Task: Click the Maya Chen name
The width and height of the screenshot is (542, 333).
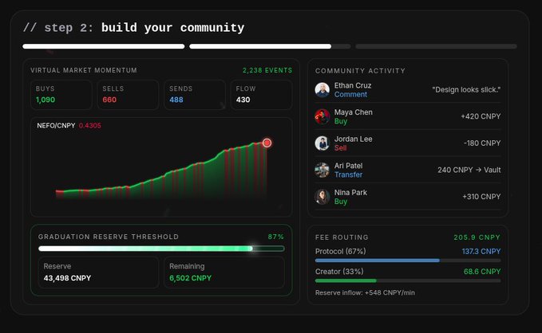Action: coord(354,112)
